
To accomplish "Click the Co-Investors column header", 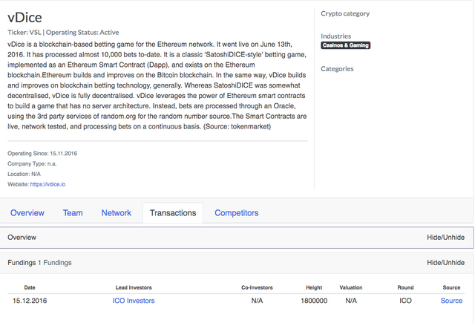I will (x=257, y=287).
